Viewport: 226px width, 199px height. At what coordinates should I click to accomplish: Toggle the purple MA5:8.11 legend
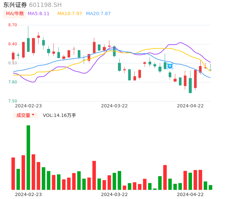pos(39,14)
